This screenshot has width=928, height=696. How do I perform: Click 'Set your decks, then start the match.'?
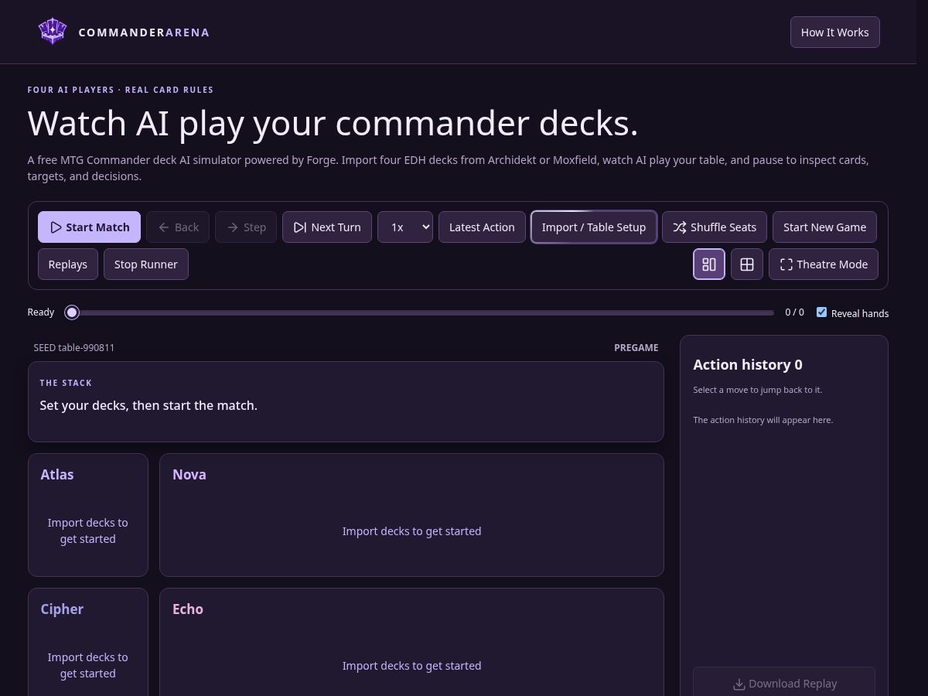148,405
